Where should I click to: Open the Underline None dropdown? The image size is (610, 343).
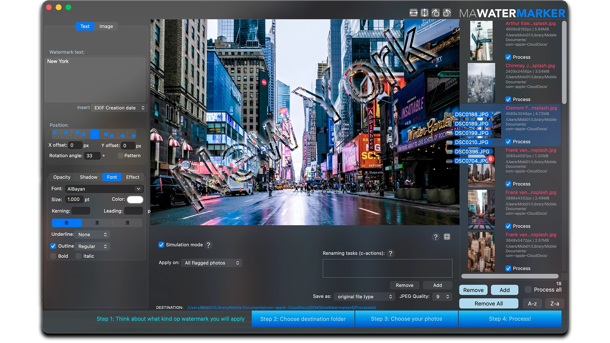click(x=92, y=235)
